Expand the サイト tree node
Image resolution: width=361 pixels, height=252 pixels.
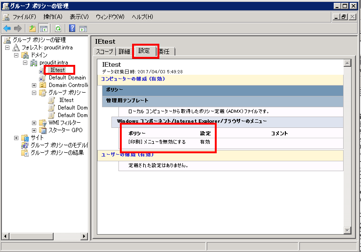tap(16, 138)
